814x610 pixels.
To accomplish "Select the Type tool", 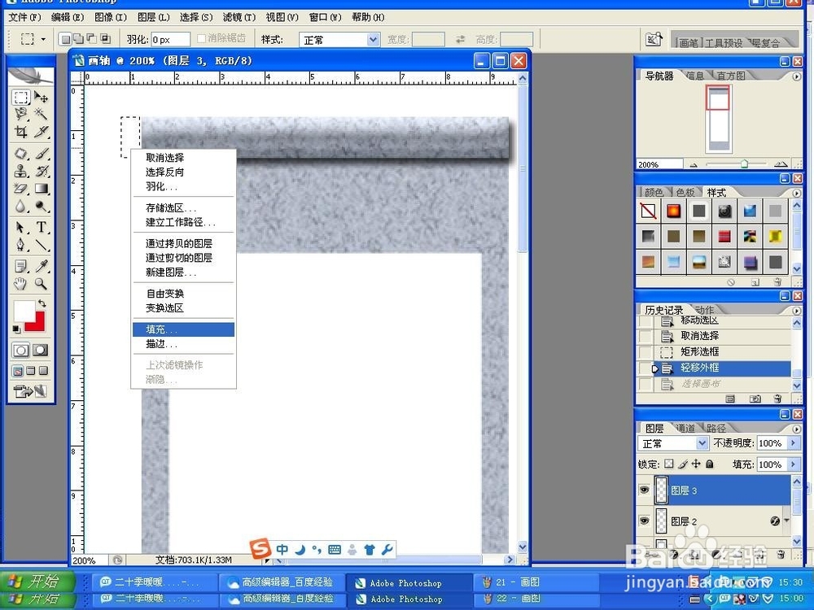I will tap(41, 227).
